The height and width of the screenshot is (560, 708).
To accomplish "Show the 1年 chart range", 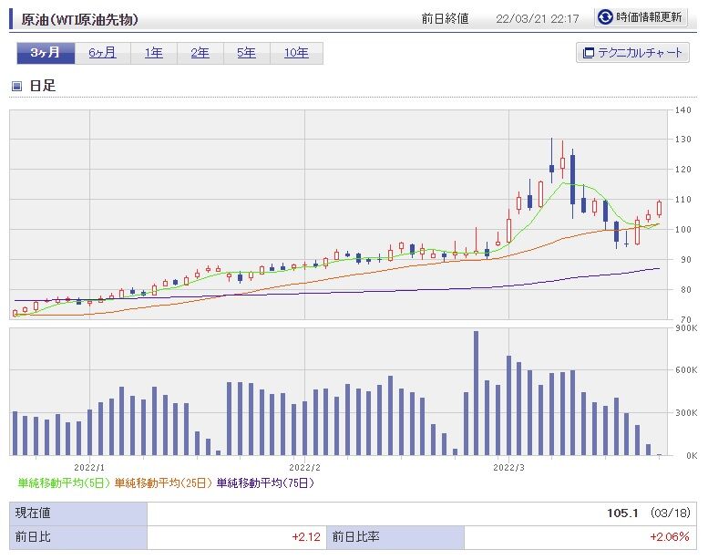I will [154, 53].
